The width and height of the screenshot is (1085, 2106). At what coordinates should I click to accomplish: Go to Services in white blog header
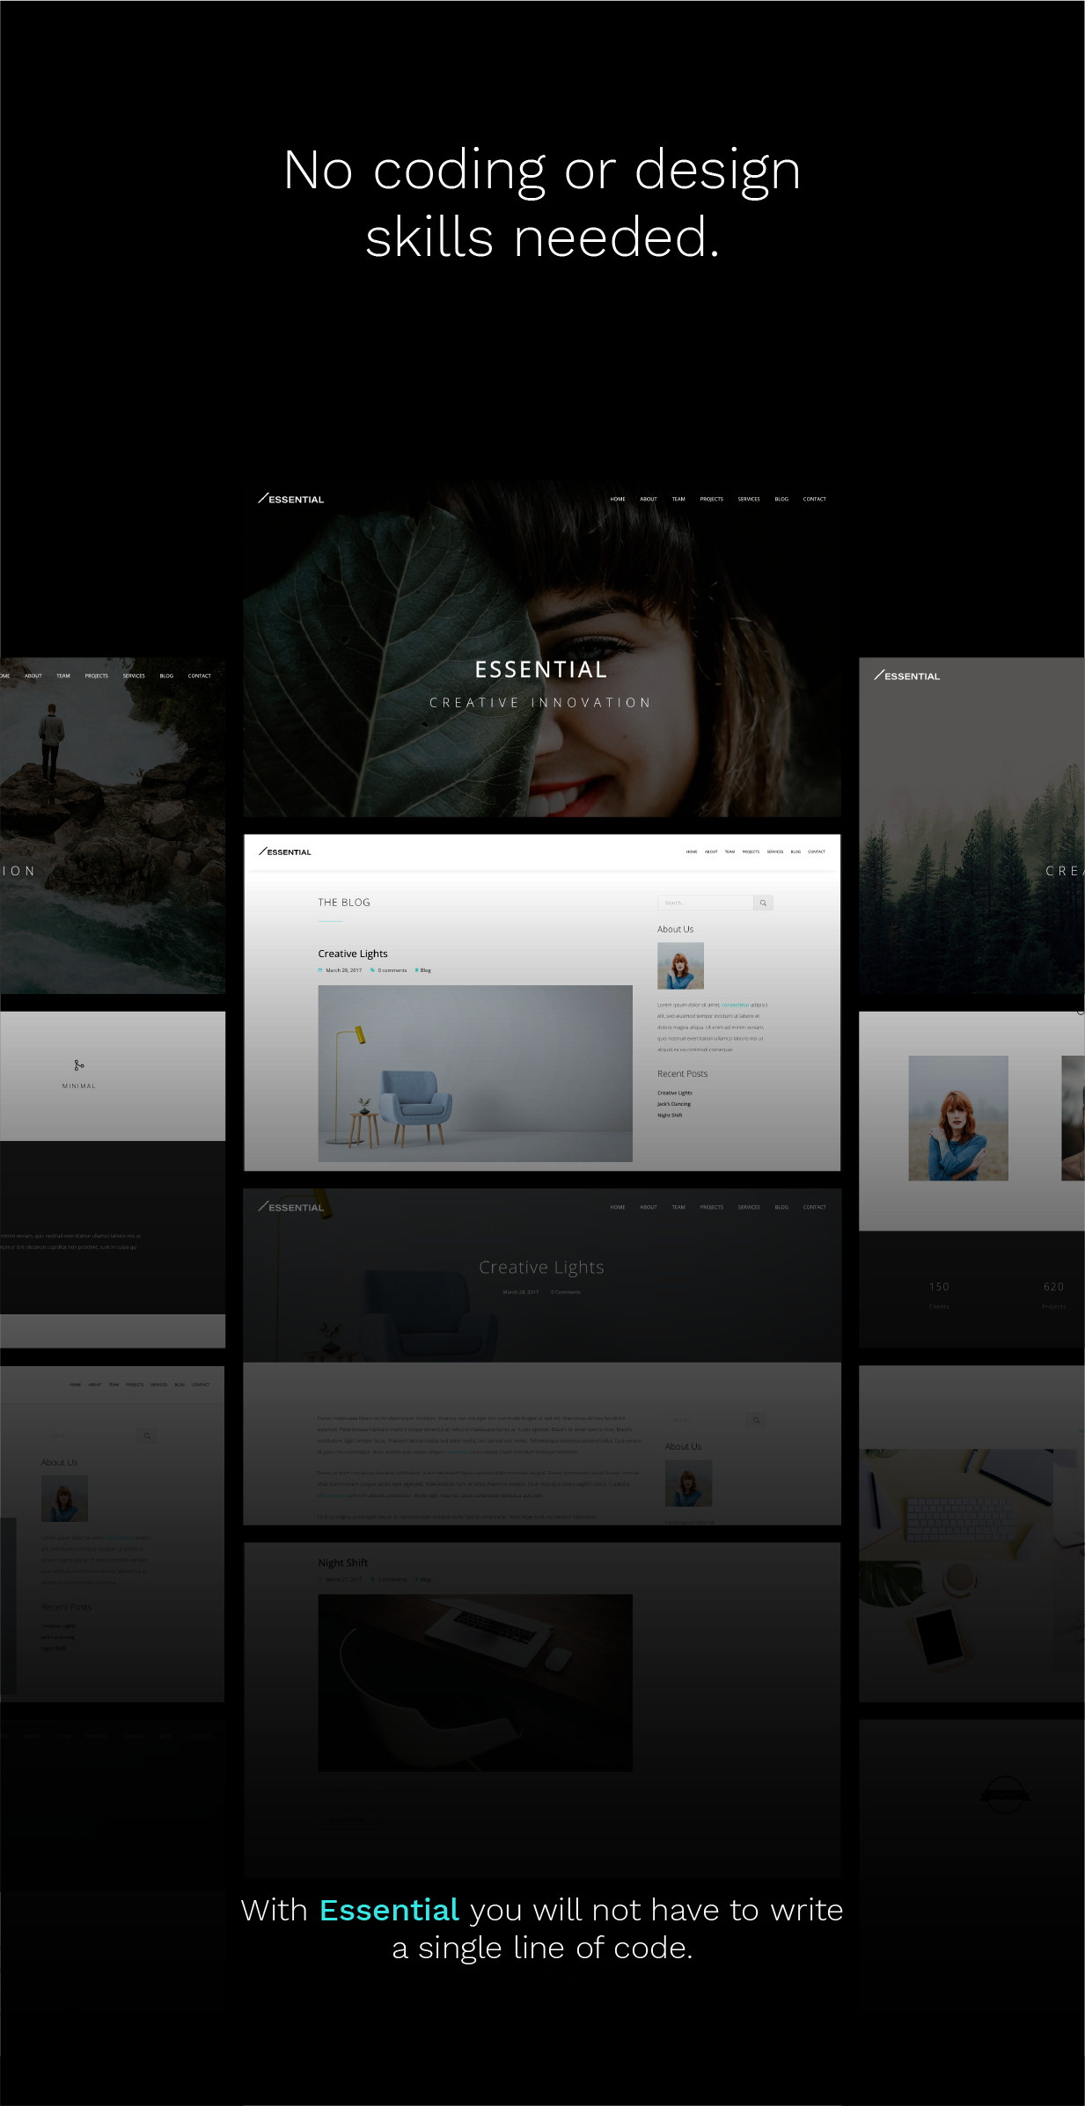point(774,852)
